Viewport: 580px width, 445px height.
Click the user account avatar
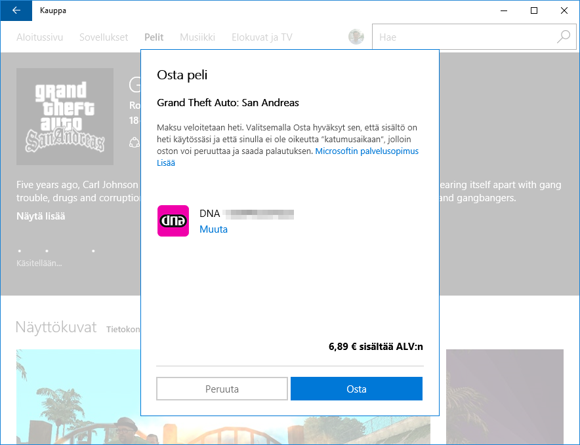pyautogui.click(x=356, y=37)
